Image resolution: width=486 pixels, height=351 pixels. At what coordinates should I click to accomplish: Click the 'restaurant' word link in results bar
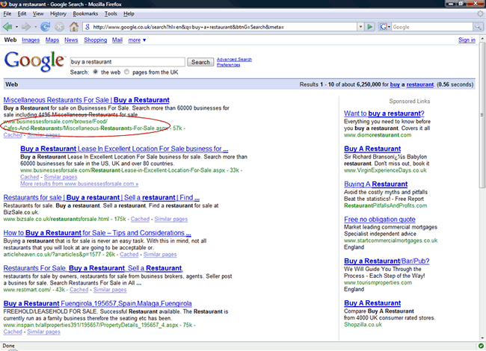pos(420,84)
